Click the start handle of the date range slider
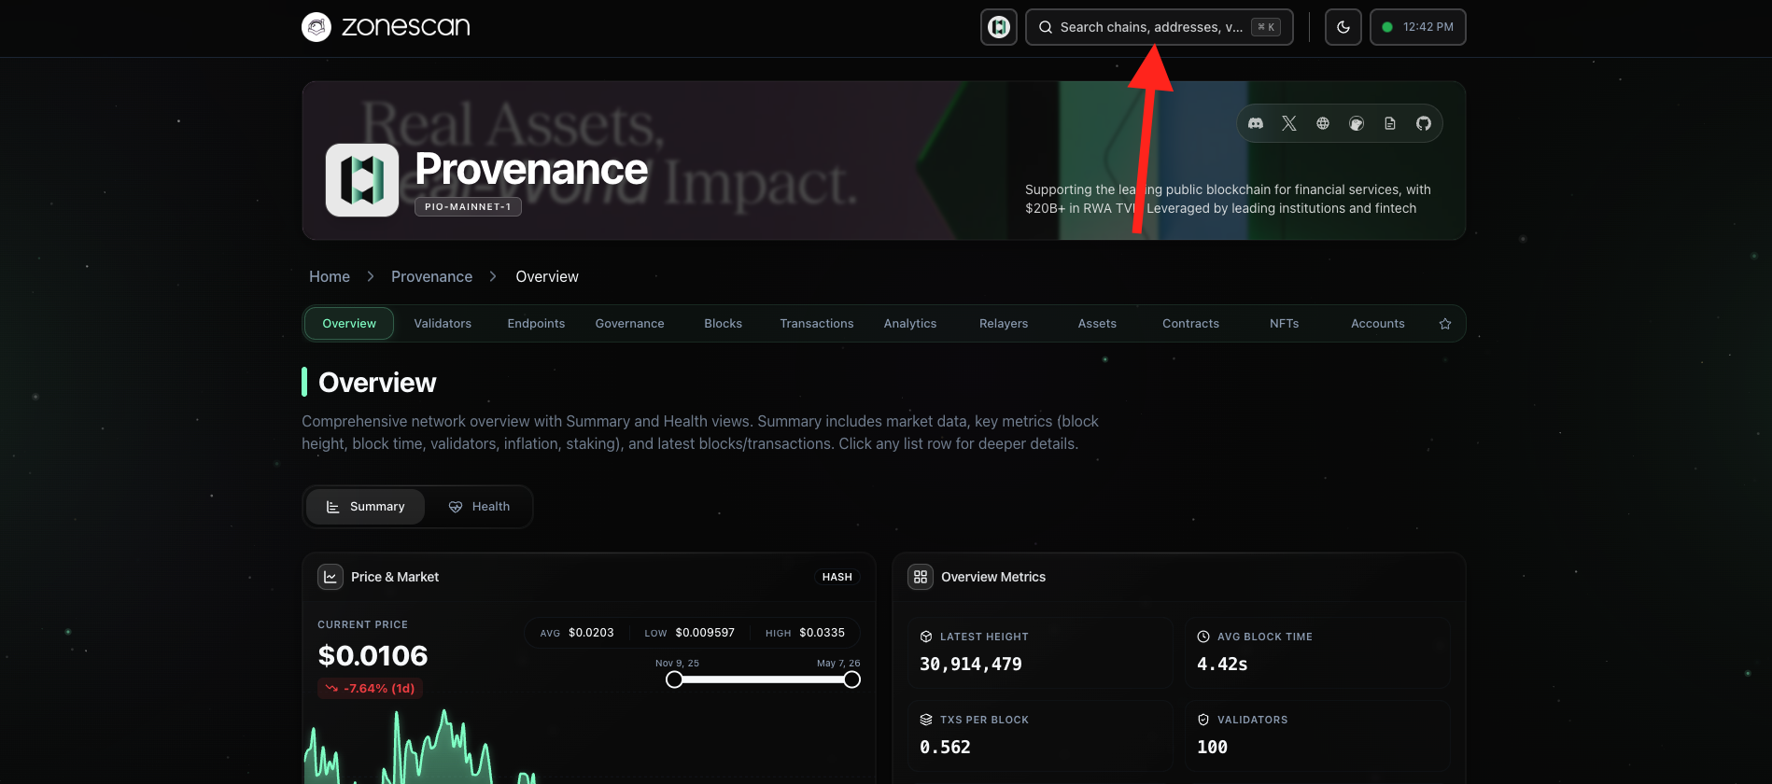Screen dimensions: 1772x784 pyautogui.click(x=674, y=679)
